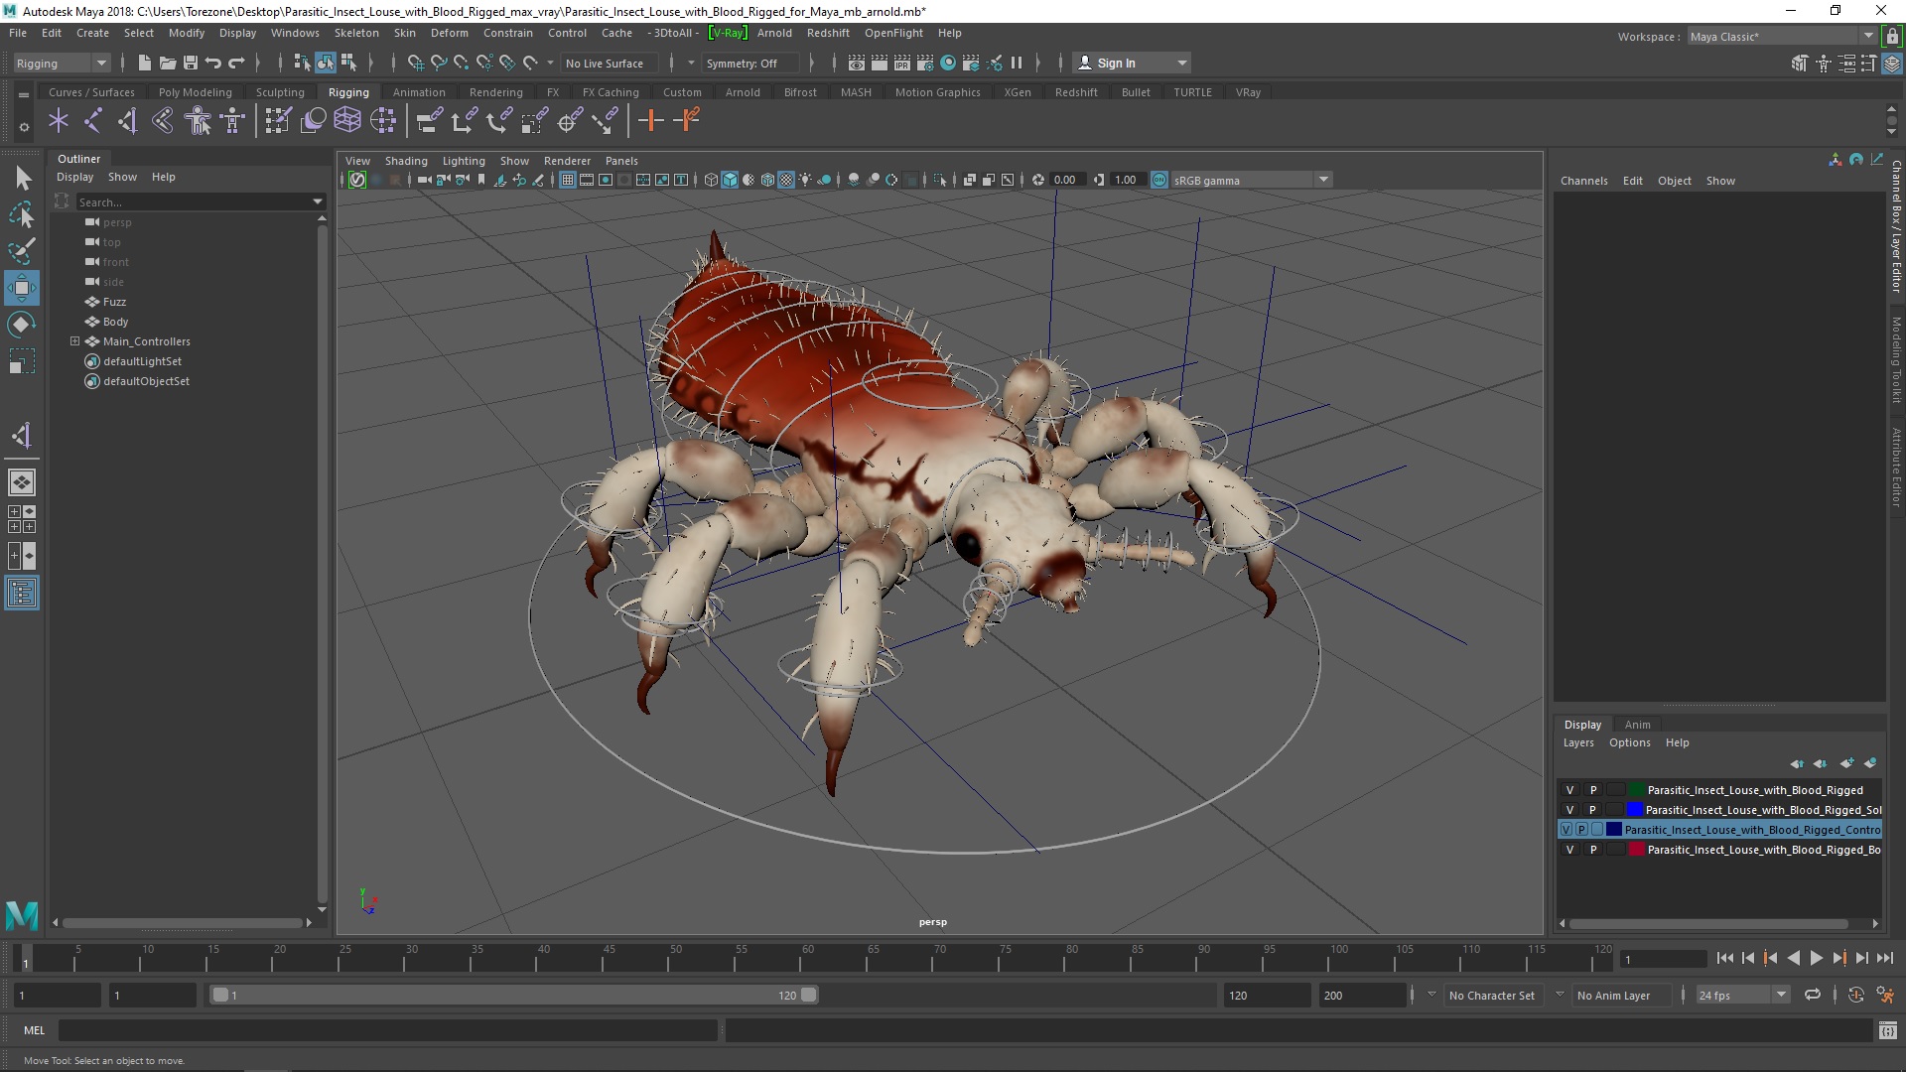Image resolution: width=1906 pixels, height=1072 pixels.
Task: Click the Open Scene folder icon
Action: (x=168, y=63)
